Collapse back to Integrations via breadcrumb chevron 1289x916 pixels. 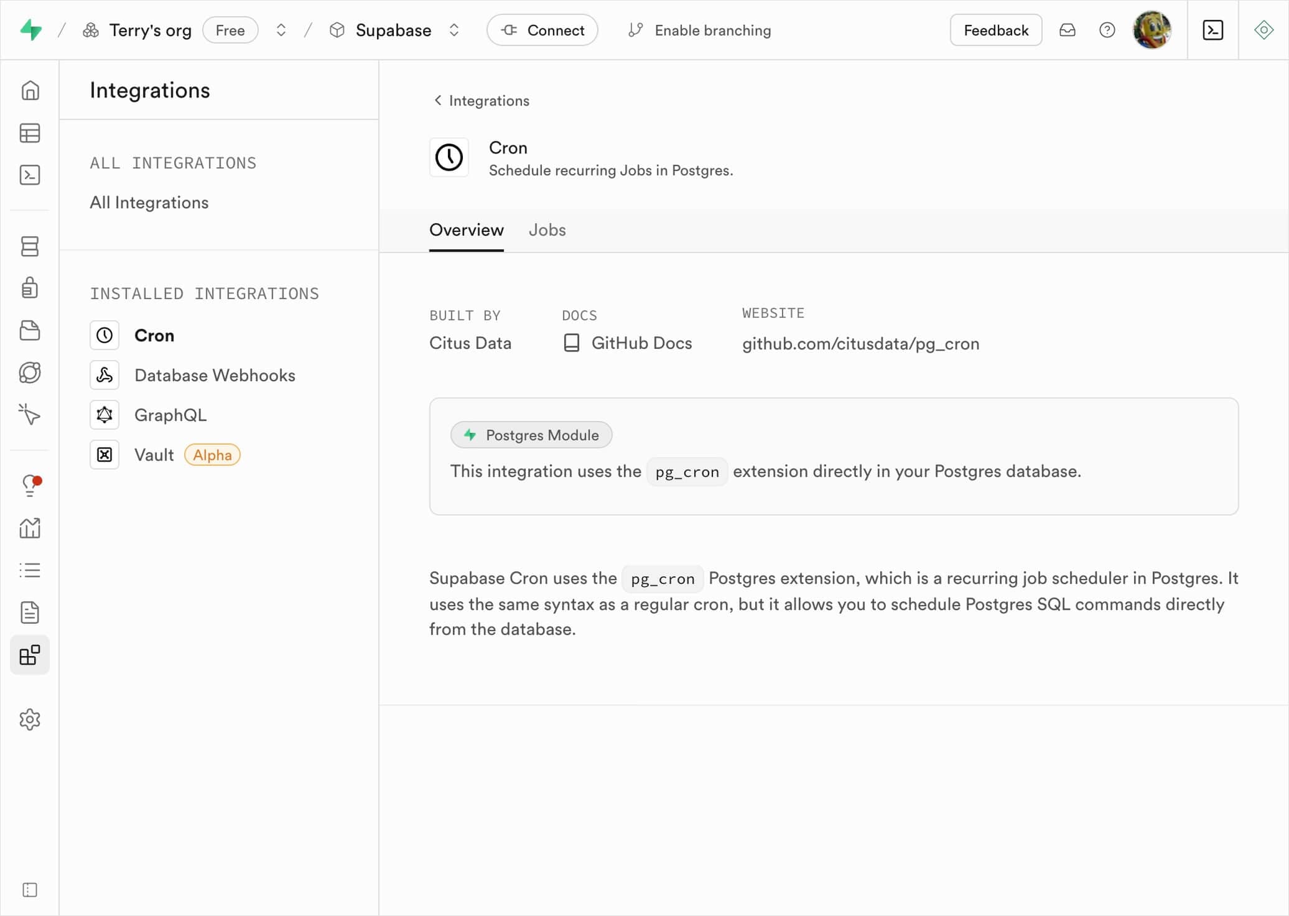pos(438,100)
